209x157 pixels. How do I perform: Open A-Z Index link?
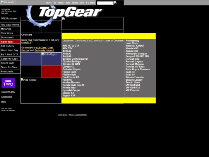pos(91,3)
